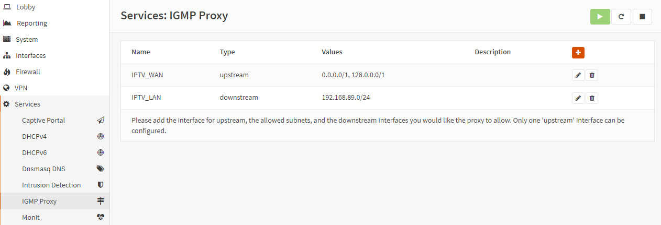Expand the Reporting section
Viewport: 661px width, 225px height.
[31, 23]
